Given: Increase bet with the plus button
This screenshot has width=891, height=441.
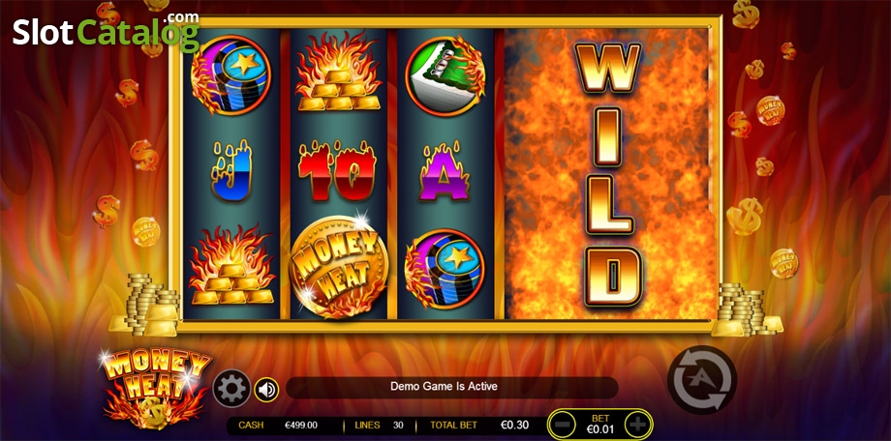Looking at the screenshot, I should tap(638, 426).
